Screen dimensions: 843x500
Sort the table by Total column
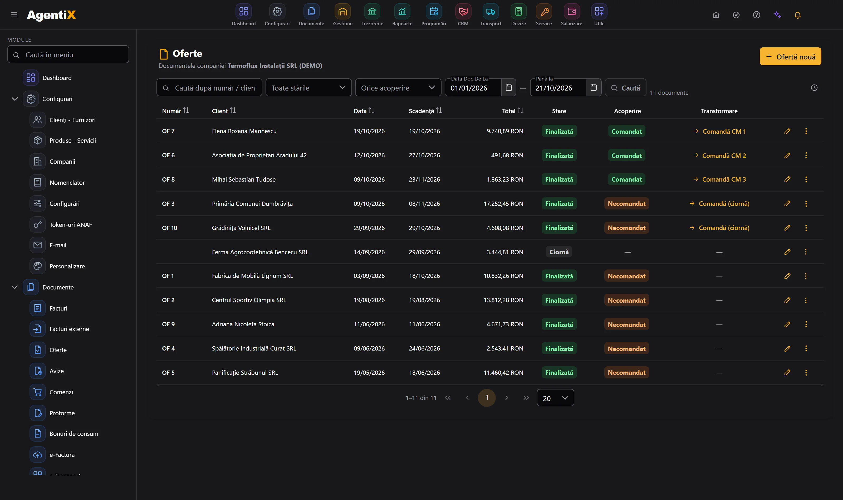tap(513, 111)
